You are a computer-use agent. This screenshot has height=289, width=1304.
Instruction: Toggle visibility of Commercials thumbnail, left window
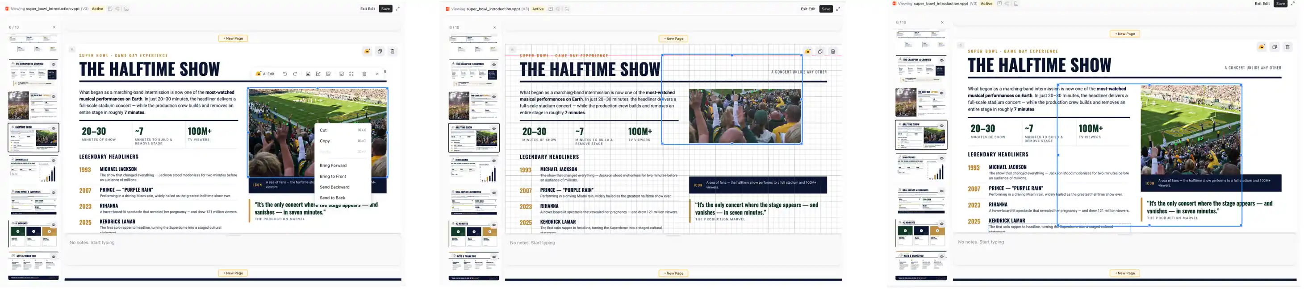point(54,161)
